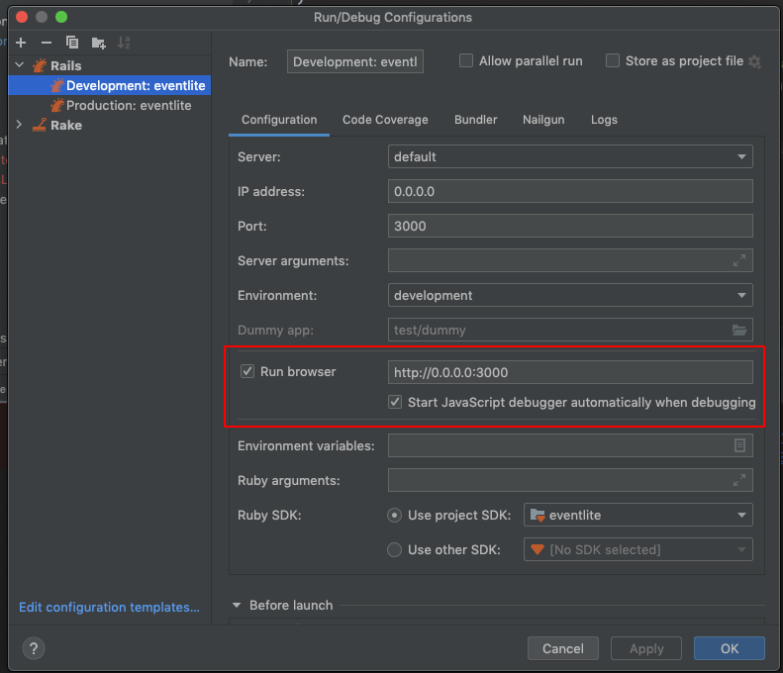Open Edit configuration templates link
Image resolution: width=783 pixels, height=673 pixels.
(x=109, y=607)
